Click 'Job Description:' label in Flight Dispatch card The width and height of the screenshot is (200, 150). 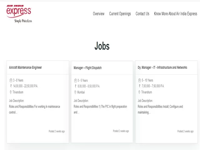pos(81,101)
